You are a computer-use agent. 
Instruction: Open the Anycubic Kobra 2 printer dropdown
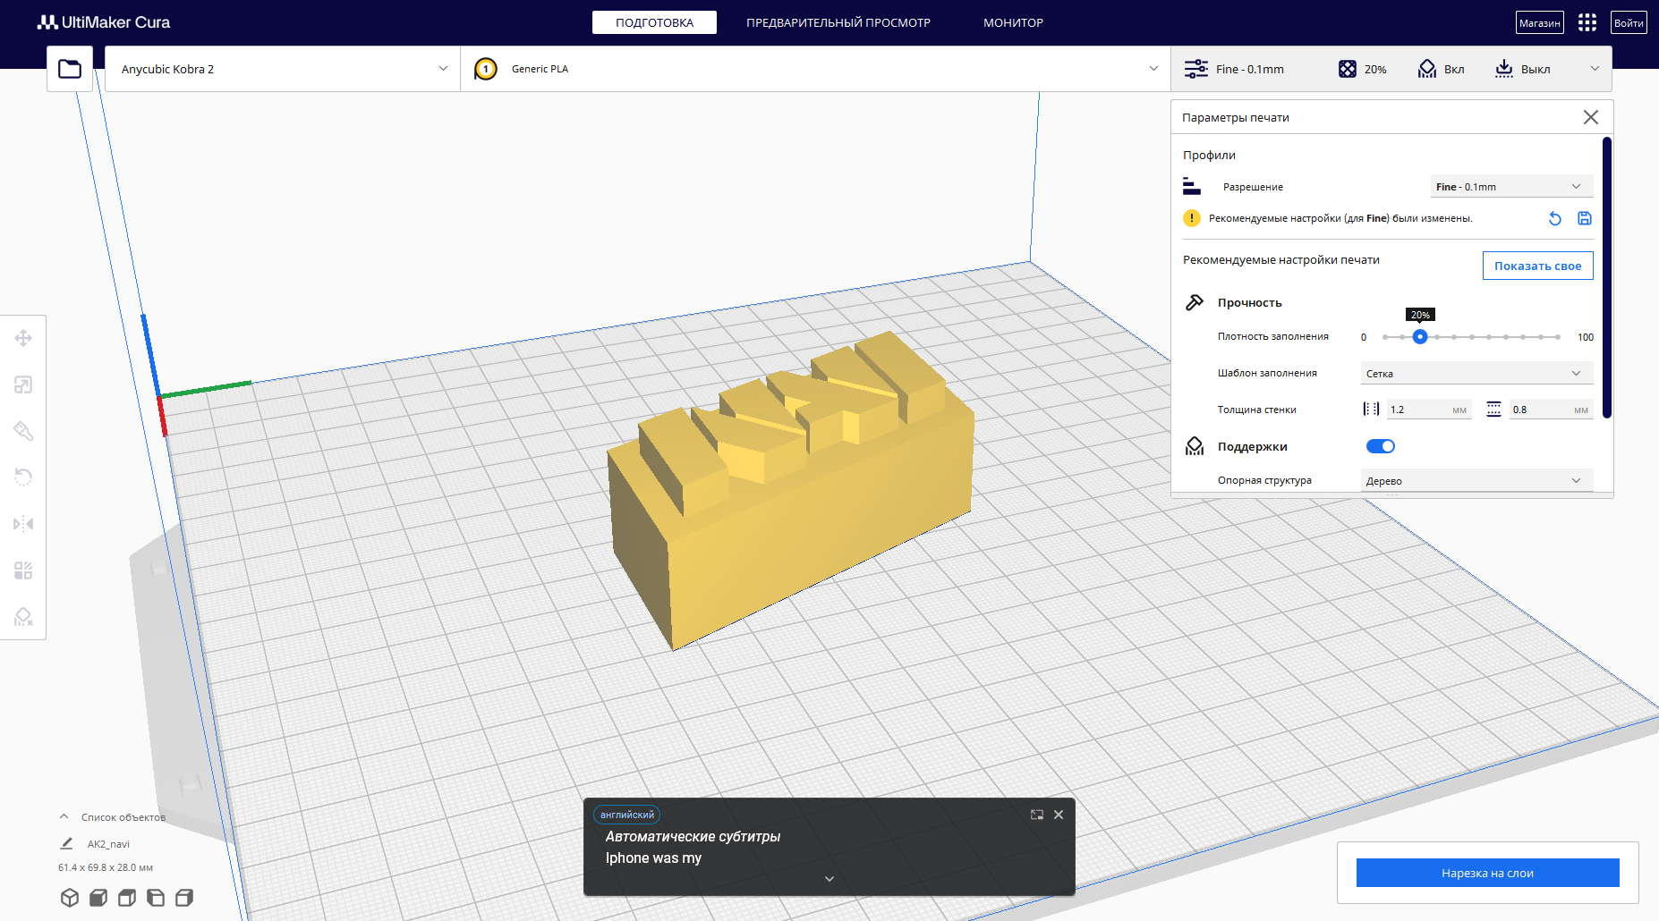[283, 69]
